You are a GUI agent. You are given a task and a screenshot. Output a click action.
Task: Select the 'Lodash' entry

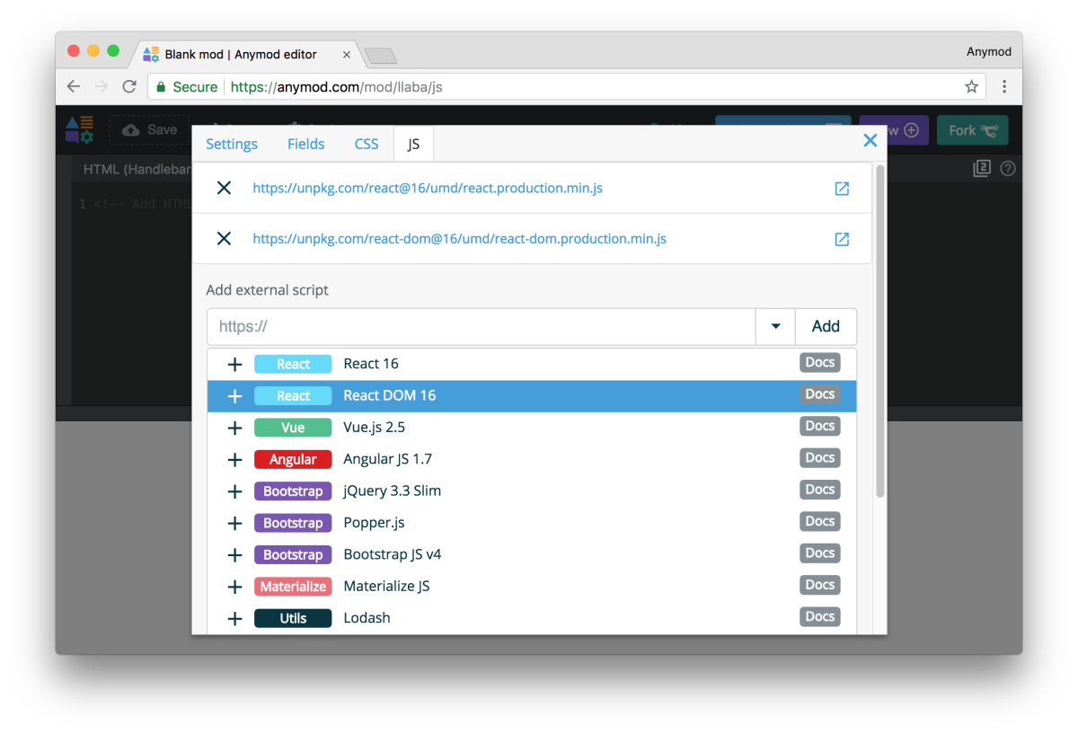(532, 618)
